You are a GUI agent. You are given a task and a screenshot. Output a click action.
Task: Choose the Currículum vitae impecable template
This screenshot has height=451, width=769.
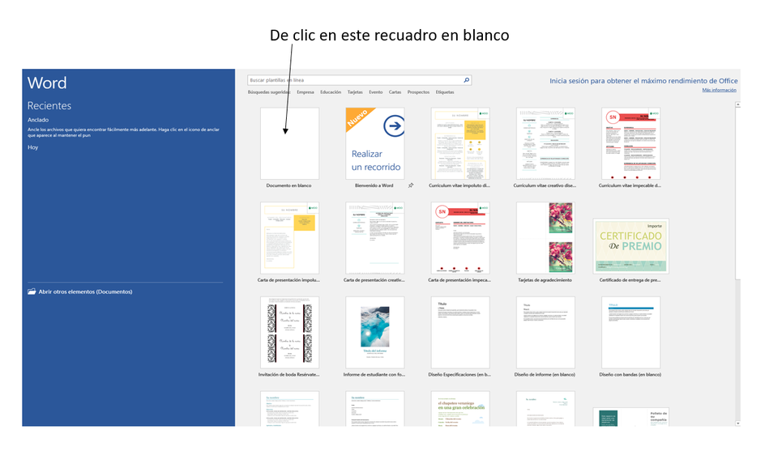[630, 143]
